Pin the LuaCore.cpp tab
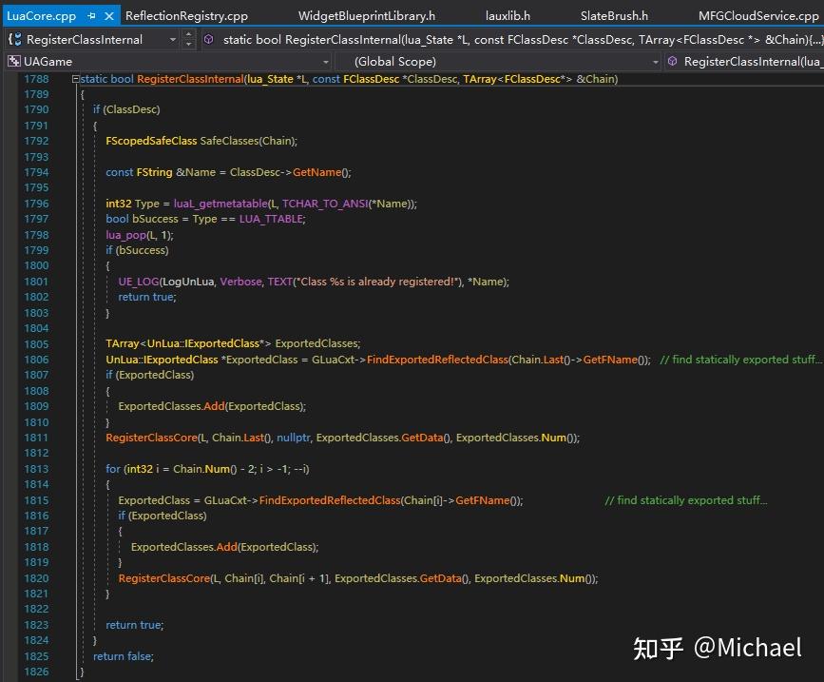The image size is (824, 682). pyautogui.click(x=91, y=16)
